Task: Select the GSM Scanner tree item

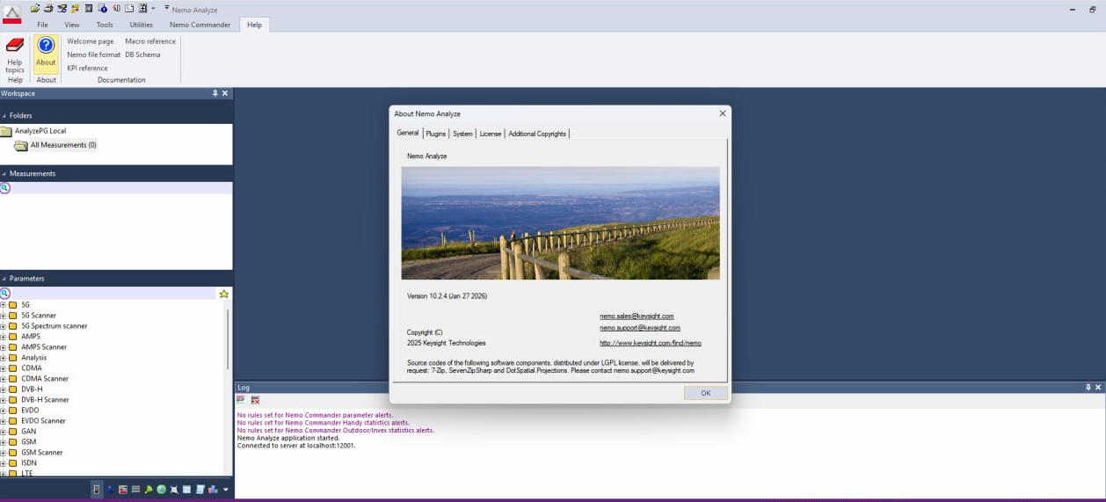Action: point(42,453)
